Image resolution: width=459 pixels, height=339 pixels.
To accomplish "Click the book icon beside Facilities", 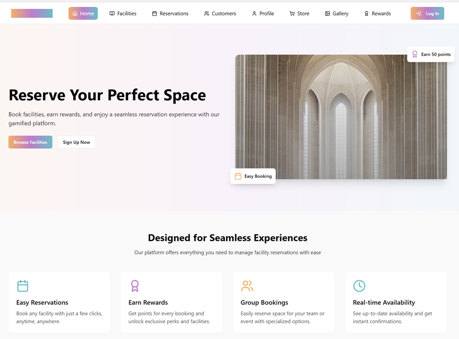I will (x=112, y=13).
